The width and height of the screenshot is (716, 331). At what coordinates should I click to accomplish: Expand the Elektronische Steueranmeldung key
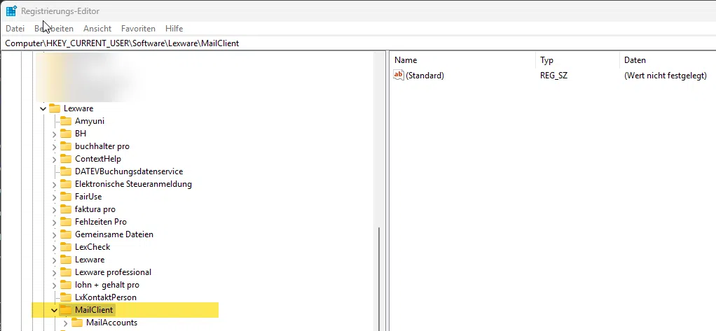[x=55, y=185]
